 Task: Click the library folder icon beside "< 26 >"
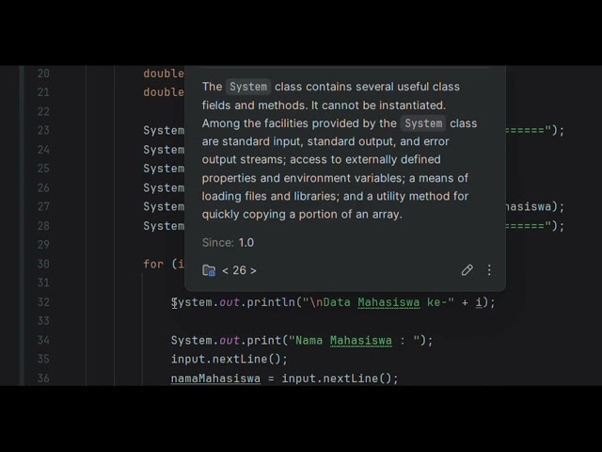click(209, 270)
